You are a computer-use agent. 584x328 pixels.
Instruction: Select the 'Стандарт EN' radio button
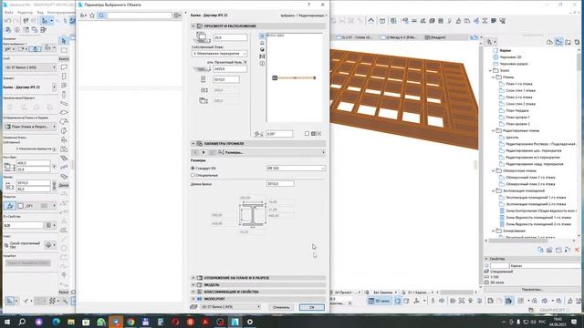193,169
